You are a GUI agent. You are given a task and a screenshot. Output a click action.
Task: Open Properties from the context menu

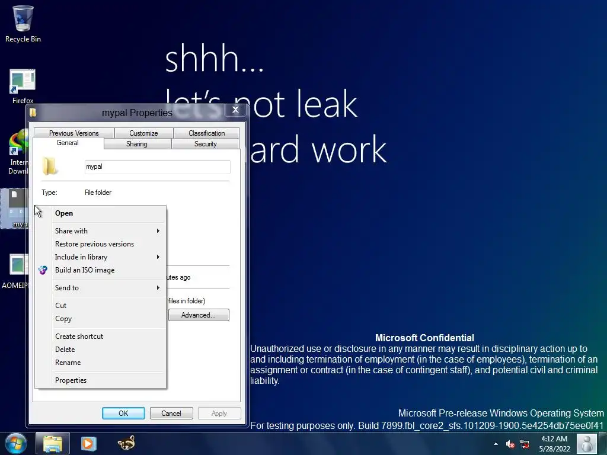101,380
